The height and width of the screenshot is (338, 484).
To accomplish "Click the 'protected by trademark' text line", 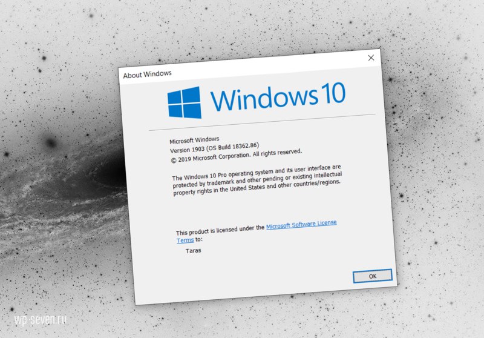I will coord(257,180).
